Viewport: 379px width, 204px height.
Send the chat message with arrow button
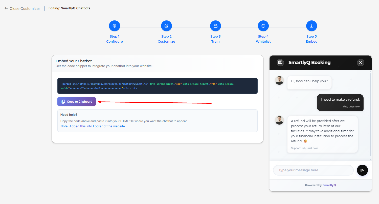362,170
